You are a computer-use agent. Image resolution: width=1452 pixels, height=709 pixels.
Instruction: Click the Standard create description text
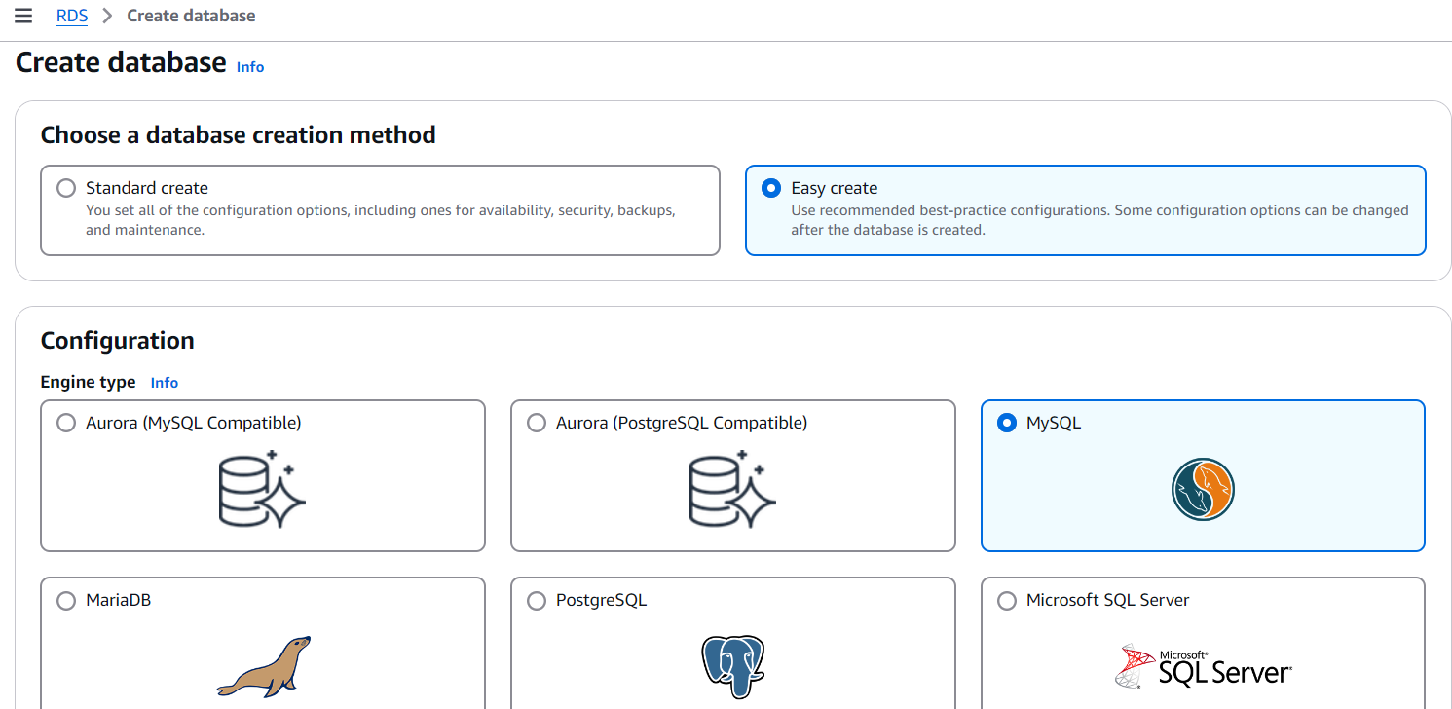(381, 220)
